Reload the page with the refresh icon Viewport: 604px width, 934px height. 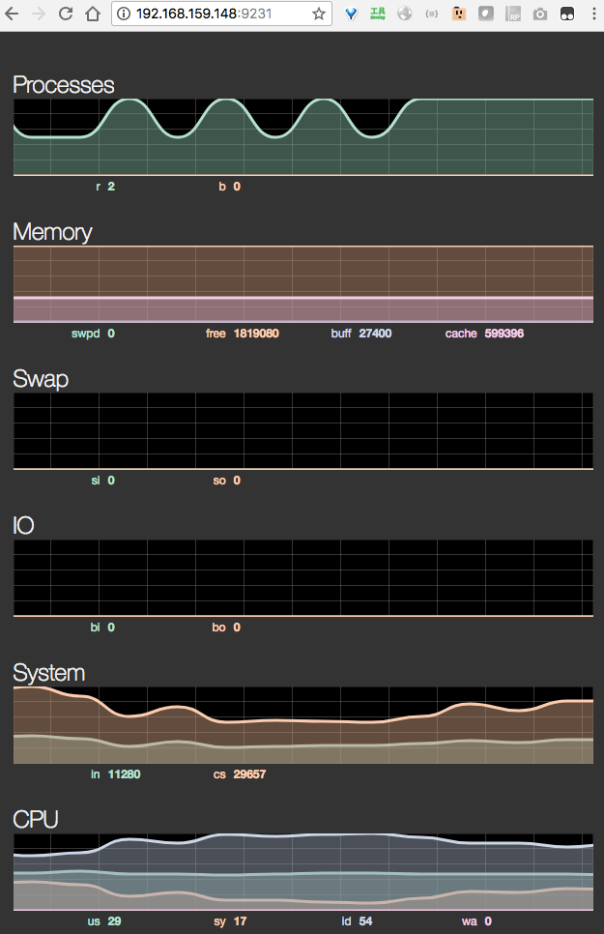pos(66,15)
